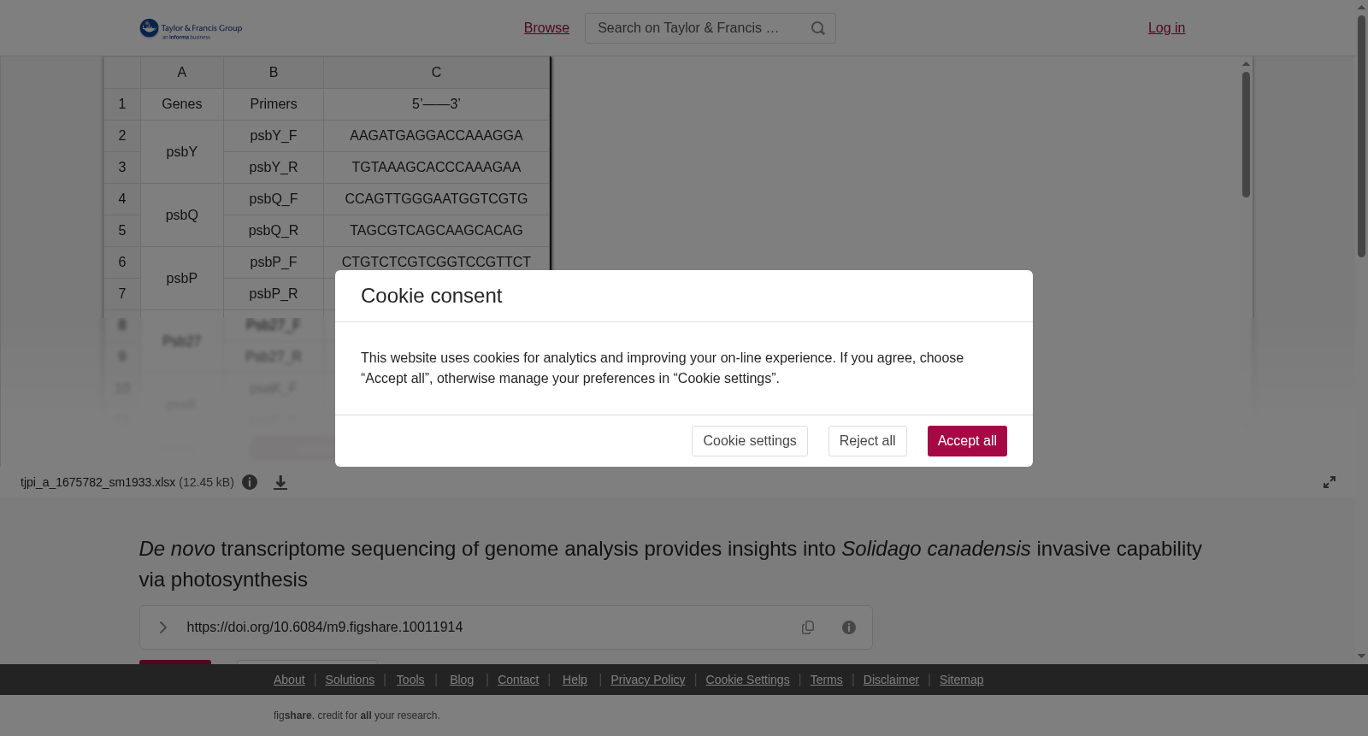The width and height of the screenshot is (1368, 736).
Task: Click the Taylor & Francis Group logo
Action: point(191,29)
